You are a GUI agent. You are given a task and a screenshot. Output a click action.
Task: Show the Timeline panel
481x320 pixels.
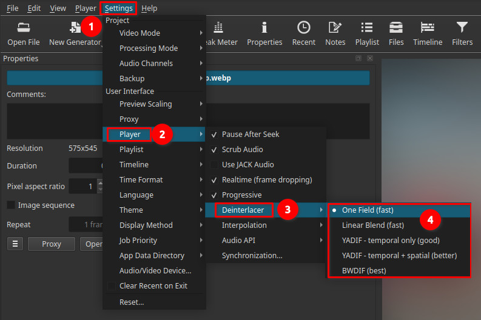[428, 33]
